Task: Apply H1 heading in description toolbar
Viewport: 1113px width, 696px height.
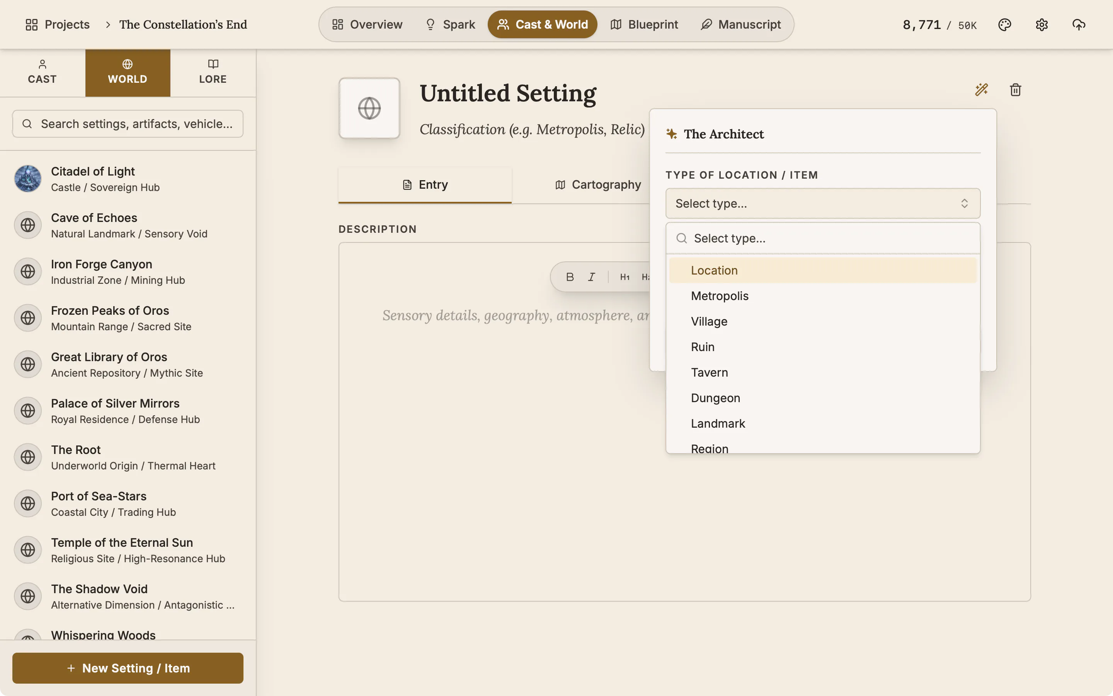Action: click(625, 276)
